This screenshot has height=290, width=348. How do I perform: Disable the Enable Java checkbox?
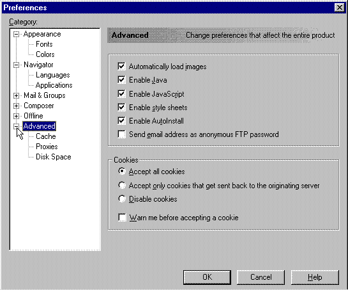121,80
